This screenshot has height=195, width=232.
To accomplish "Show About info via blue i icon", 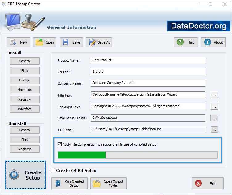I will 213,42.
